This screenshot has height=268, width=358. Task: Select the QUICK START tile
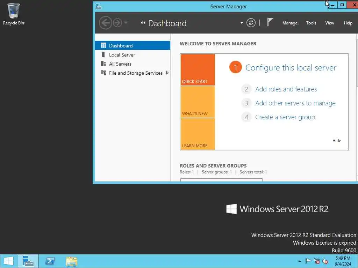pos(198,70)
